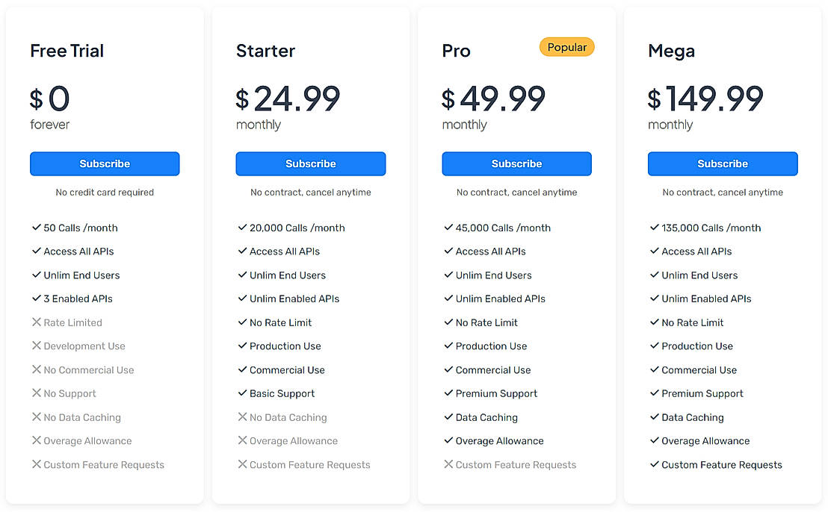Subscribe to the Free Trial plan
The height and width of the screenshot is (512, 828).
coord(105,163)
